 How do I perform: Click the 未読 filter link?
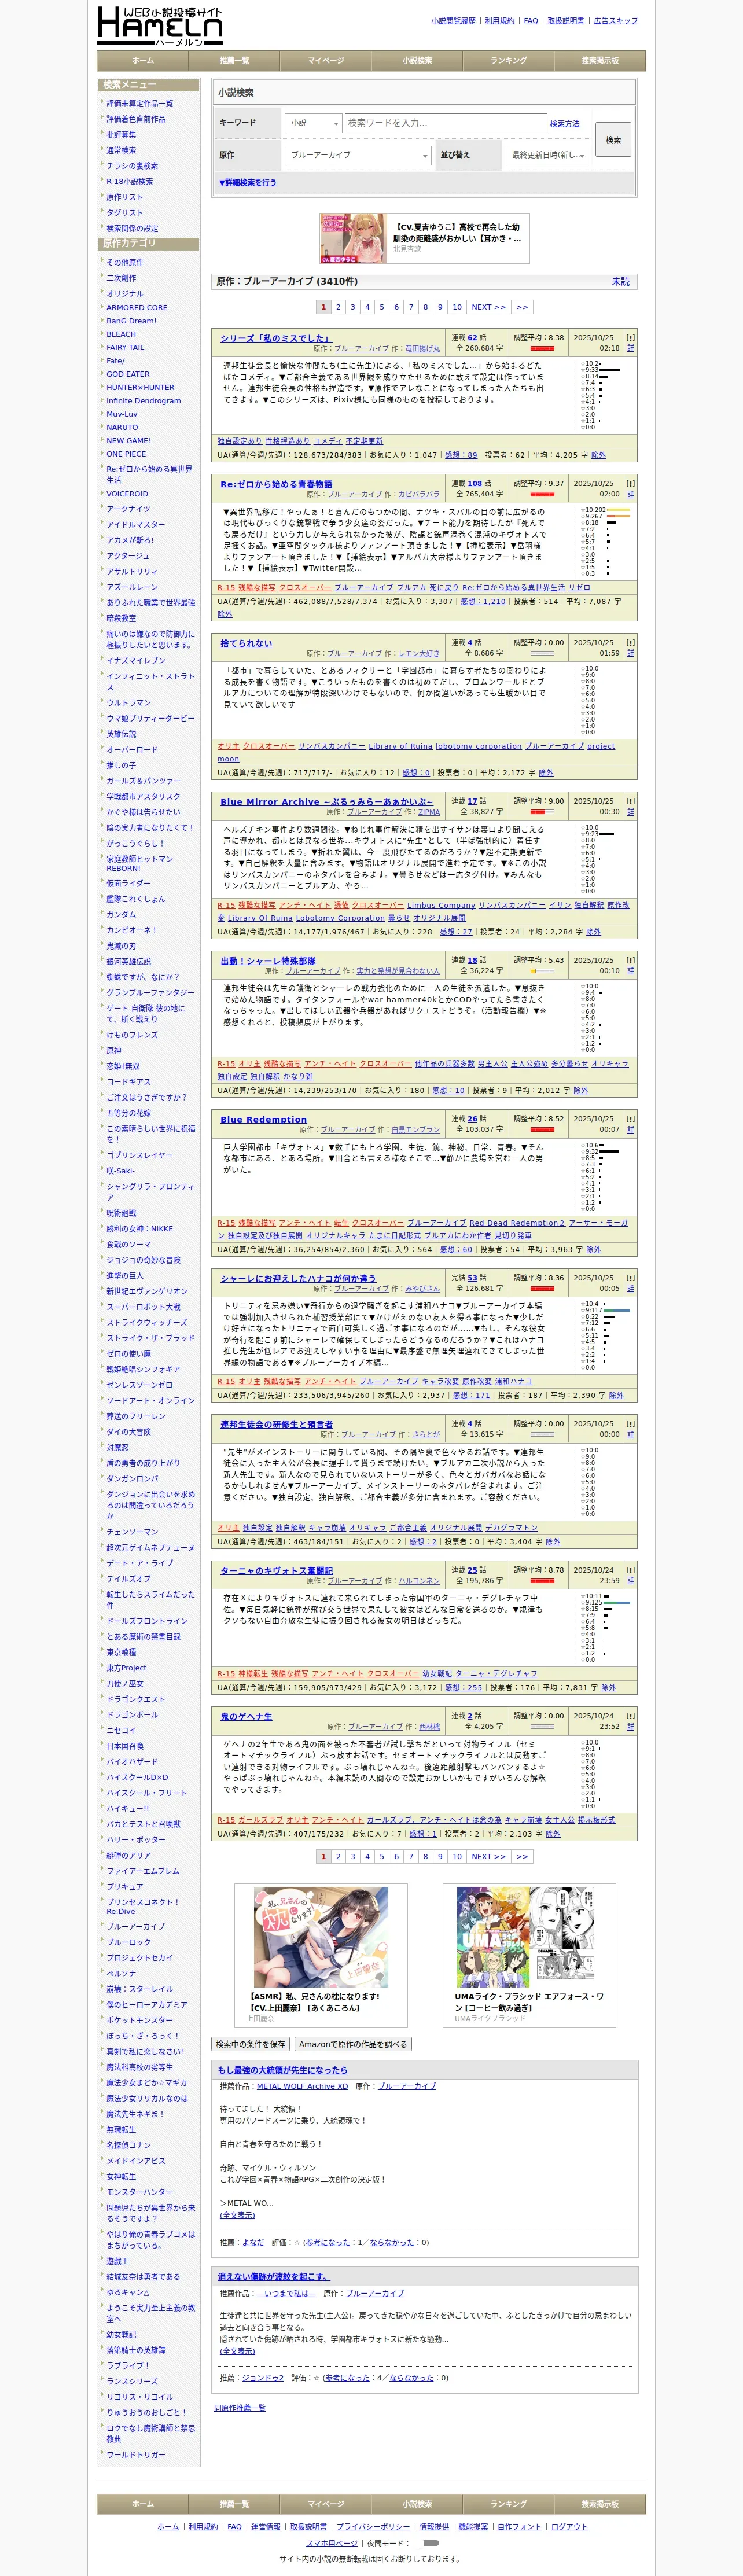621,281
